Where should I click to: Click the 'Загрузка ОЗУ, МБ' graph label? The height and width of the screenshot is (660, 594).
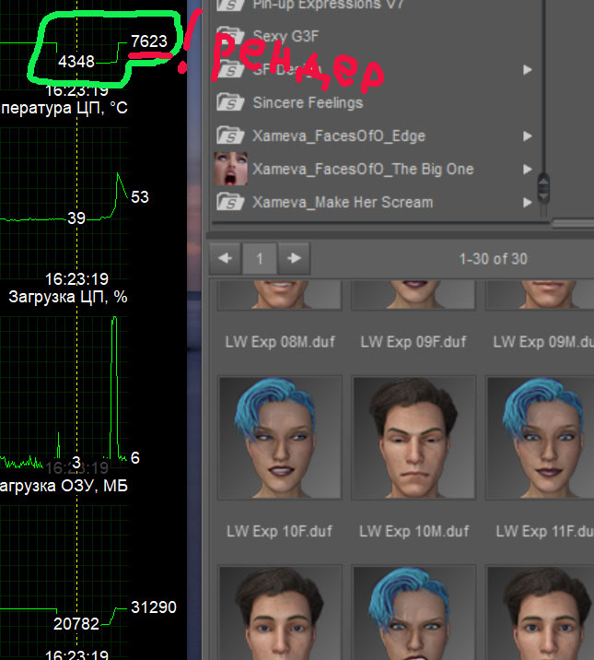pos(63,486)
